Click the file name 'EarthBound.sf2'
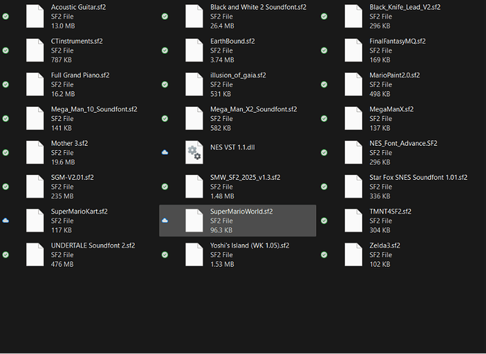486x354 pixels. tap(232, 41)
